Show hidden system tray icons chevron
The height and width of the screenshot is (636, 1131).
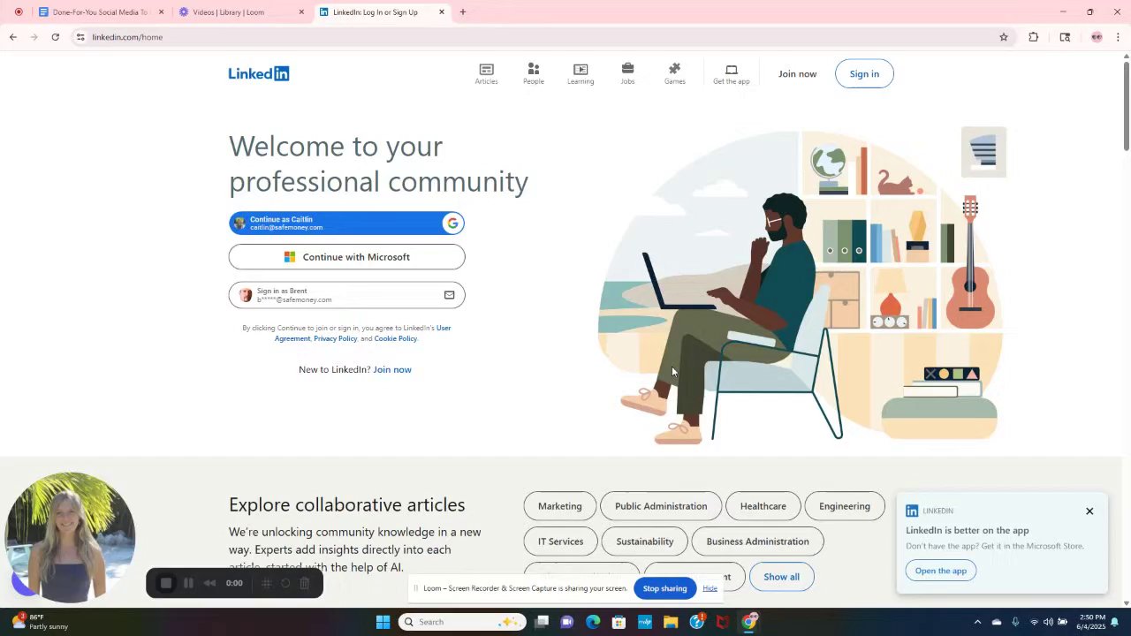(977, 622)
